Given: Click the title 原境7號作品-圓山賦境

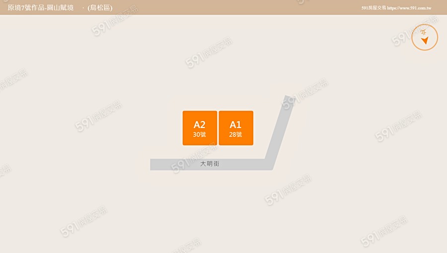Looking at the screenshot, I should pyautogui.click(x=41, y=7).
